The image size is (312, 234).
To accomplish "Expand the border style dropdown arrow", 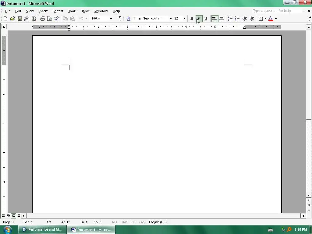I will 265,19.
